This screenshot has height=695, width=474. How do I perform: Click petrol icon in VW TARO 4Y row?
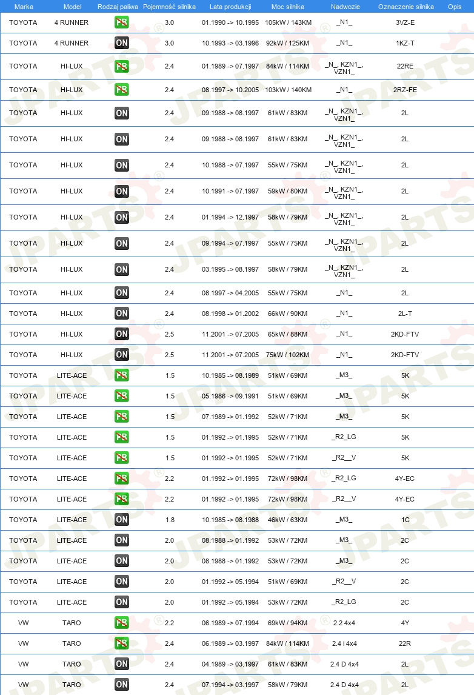tap(121, 623)
